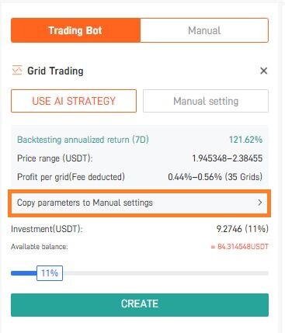Click the price range 1.945348–2.38455 value
The height and width of the screenshot is (333, 285).
228,158
